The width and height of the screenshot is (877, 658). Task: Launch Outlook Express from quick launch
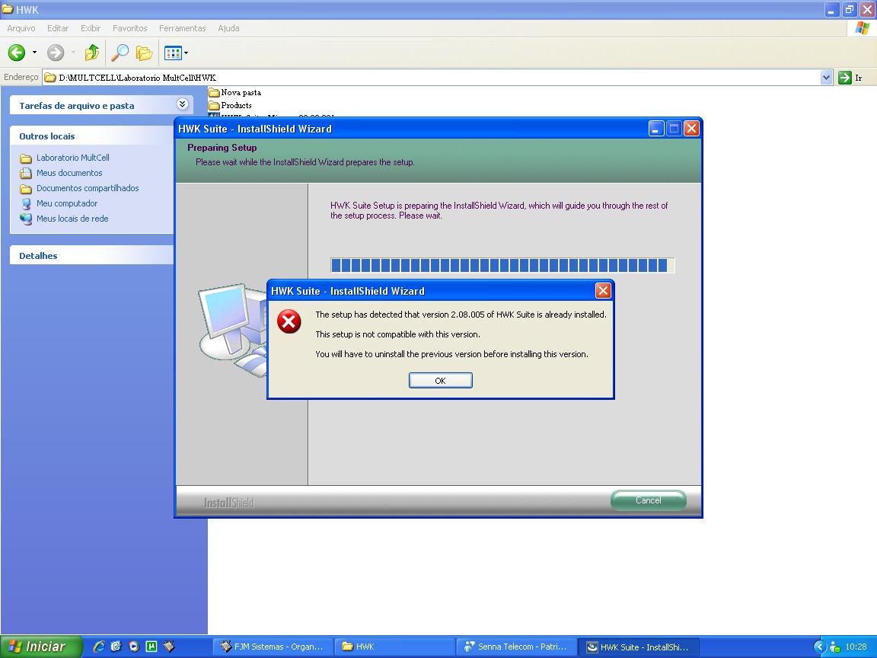tap(116, 647)
